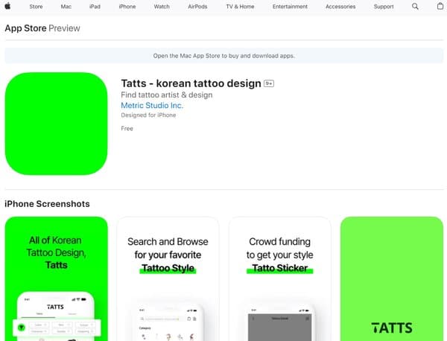Image resolution: width=447 pixels, height=341 pixels.
Task: Click the Mac App Store banner text
Action: (x=223, y=56)
